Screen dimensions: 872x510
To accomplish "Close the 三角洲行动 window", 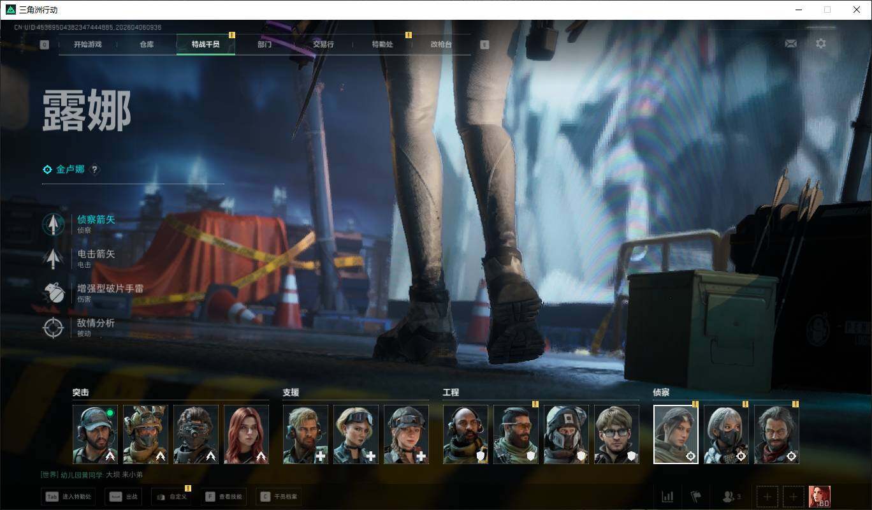I will coord(857,10).
